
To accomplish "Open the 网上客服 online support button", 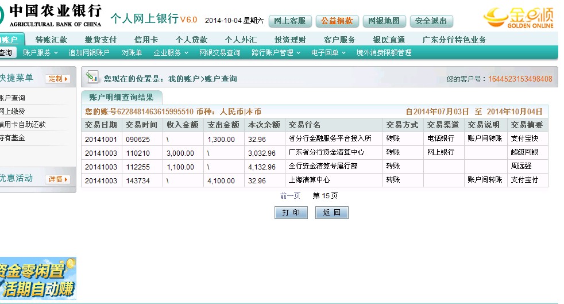I will [x=290, y=21].
